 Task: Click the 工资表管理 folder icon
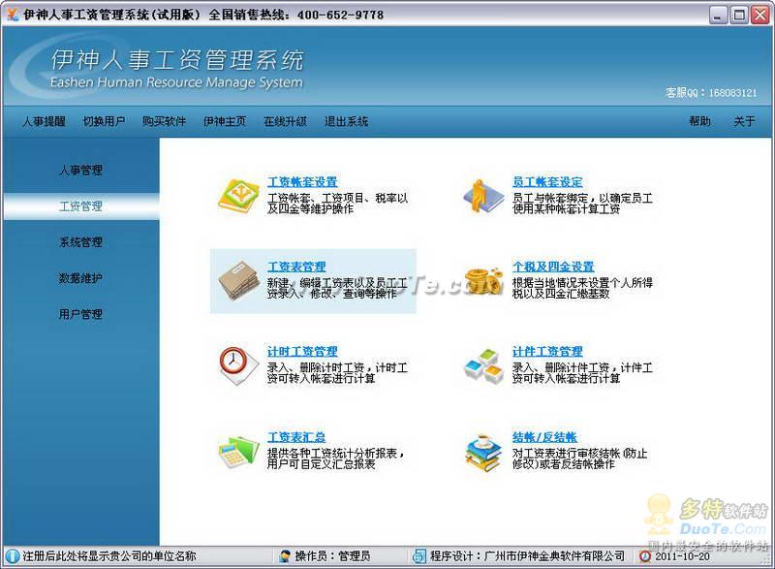coord(236,280)
